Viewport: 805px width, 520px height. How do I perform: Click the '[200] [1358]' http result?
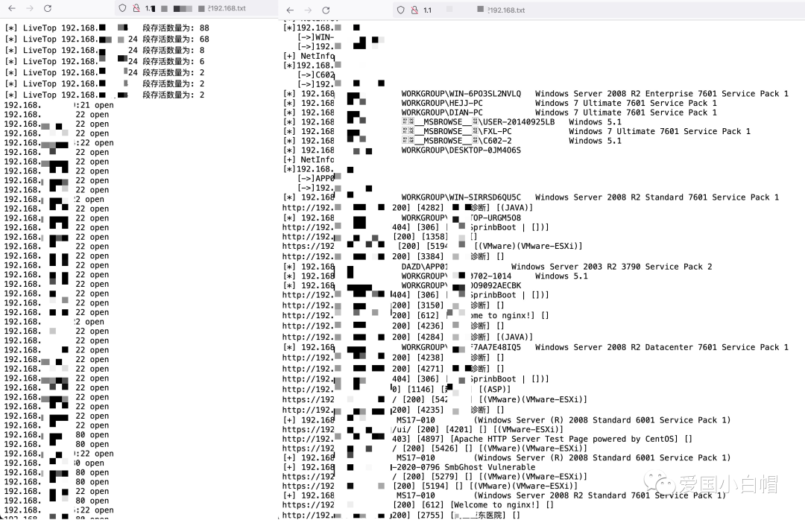point(380,237)
